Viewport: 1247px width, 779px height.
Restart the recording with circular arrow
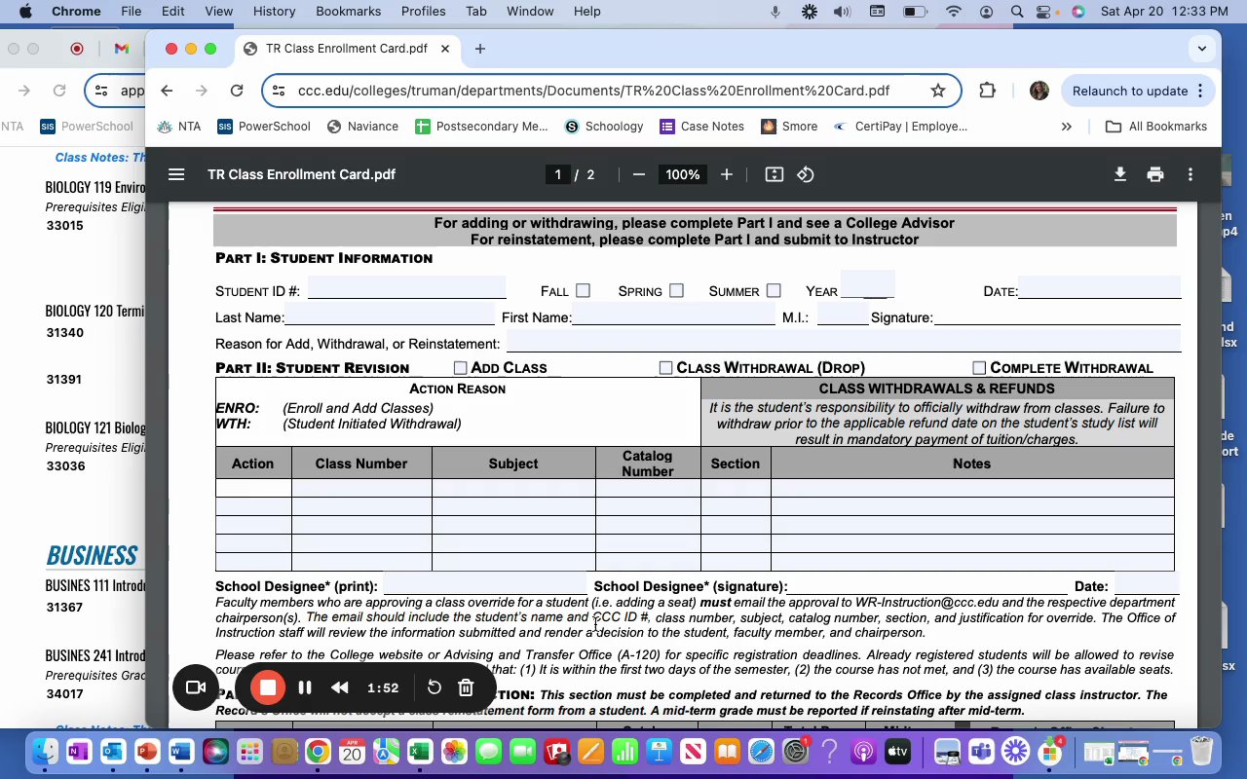coord(435,687)
